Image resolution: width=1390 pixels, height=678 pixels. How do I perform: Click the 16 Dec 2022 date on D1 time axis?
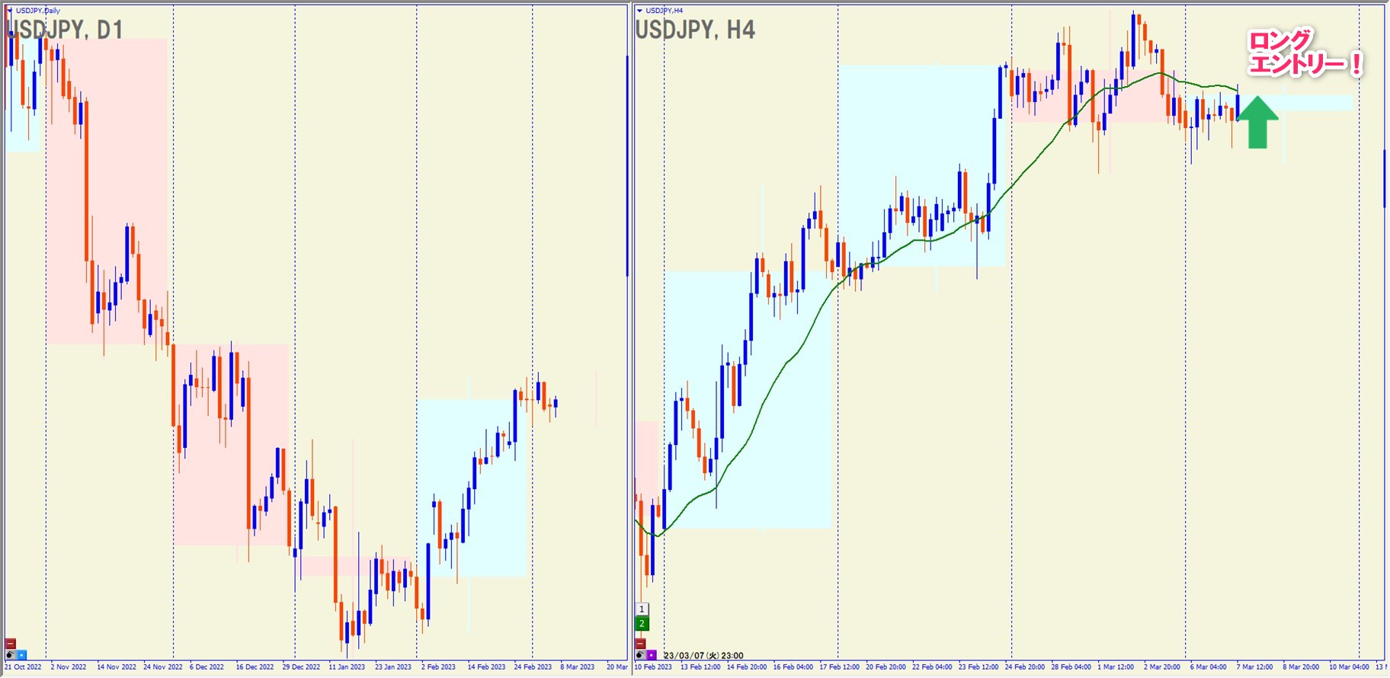255,667
